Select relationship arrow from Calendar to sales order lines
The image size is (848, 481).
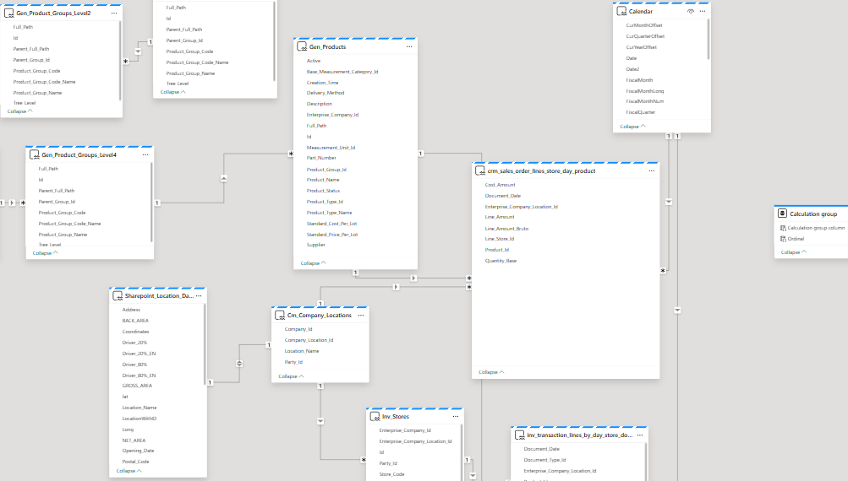click(669, 202)
